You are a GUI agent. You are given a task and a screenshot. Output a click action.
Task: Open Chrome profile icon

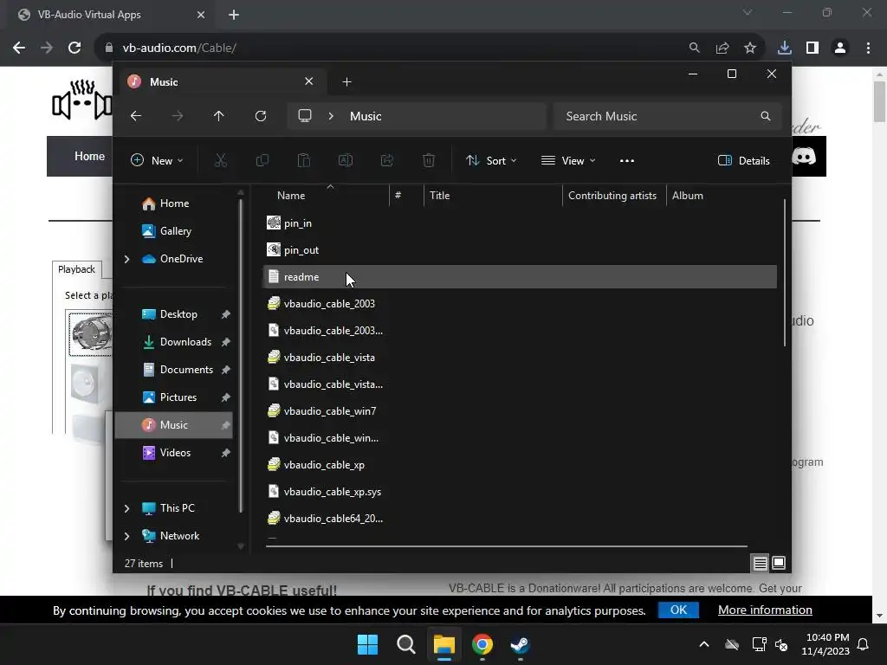point(840,48)
